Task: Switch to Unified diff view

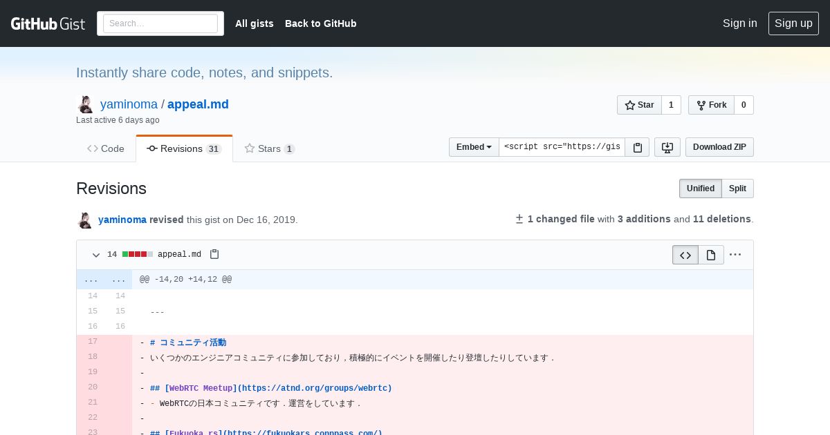Action: [x=701, y=188]
